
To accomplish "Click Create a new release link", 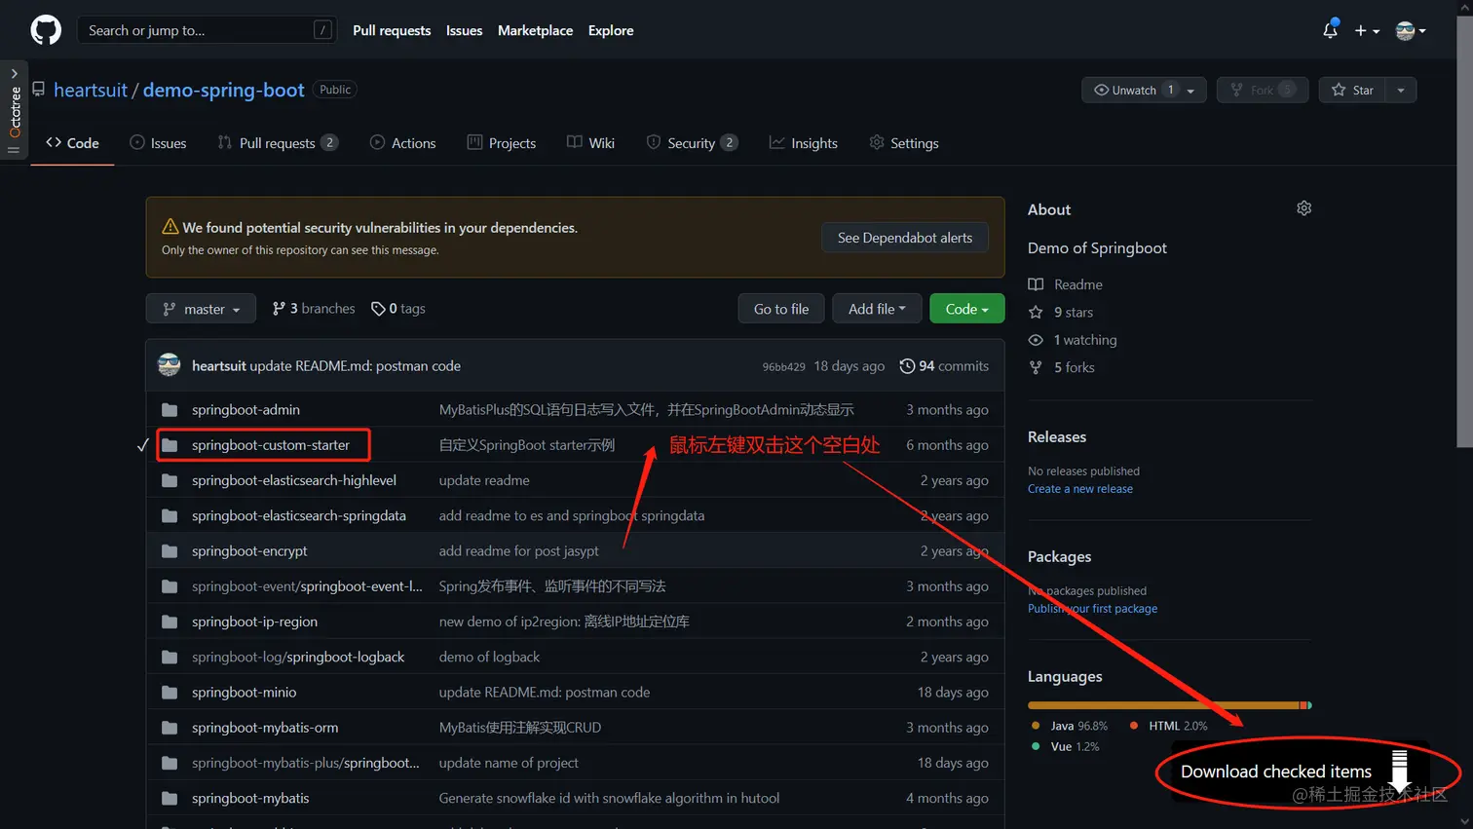I will 1080,489.
